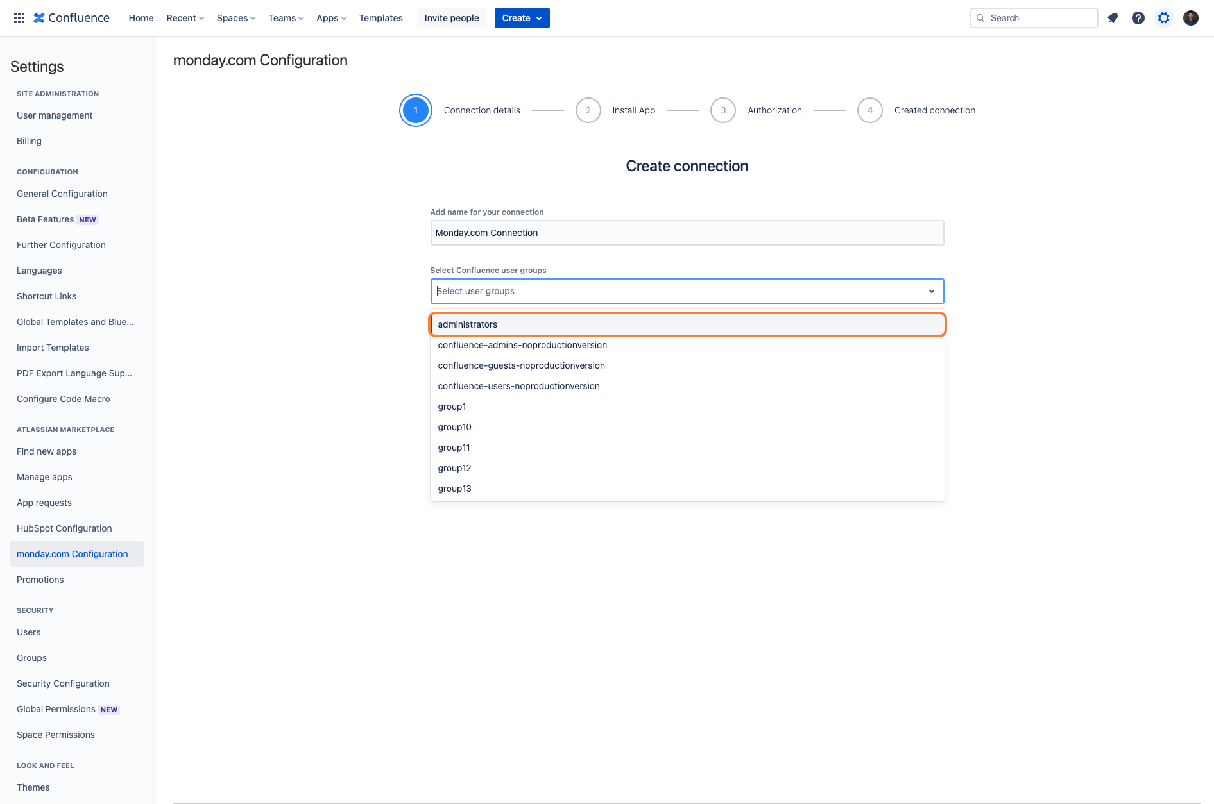Select group12 from the list
The height and width of the screenshot is (804, 1214).
coord(687,468)
